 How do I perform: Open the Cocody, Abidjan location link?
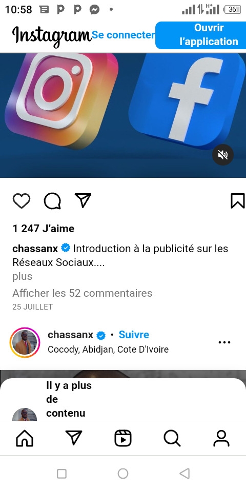(x=108, y=349)
